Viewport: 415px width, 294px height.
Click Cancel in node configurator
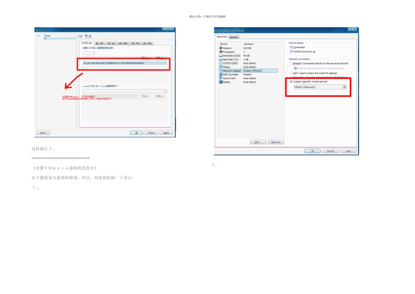tap(152, 133)
